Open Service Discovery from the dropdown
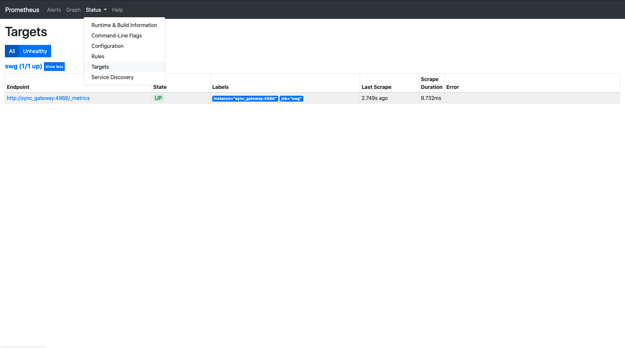 [112, 77]
